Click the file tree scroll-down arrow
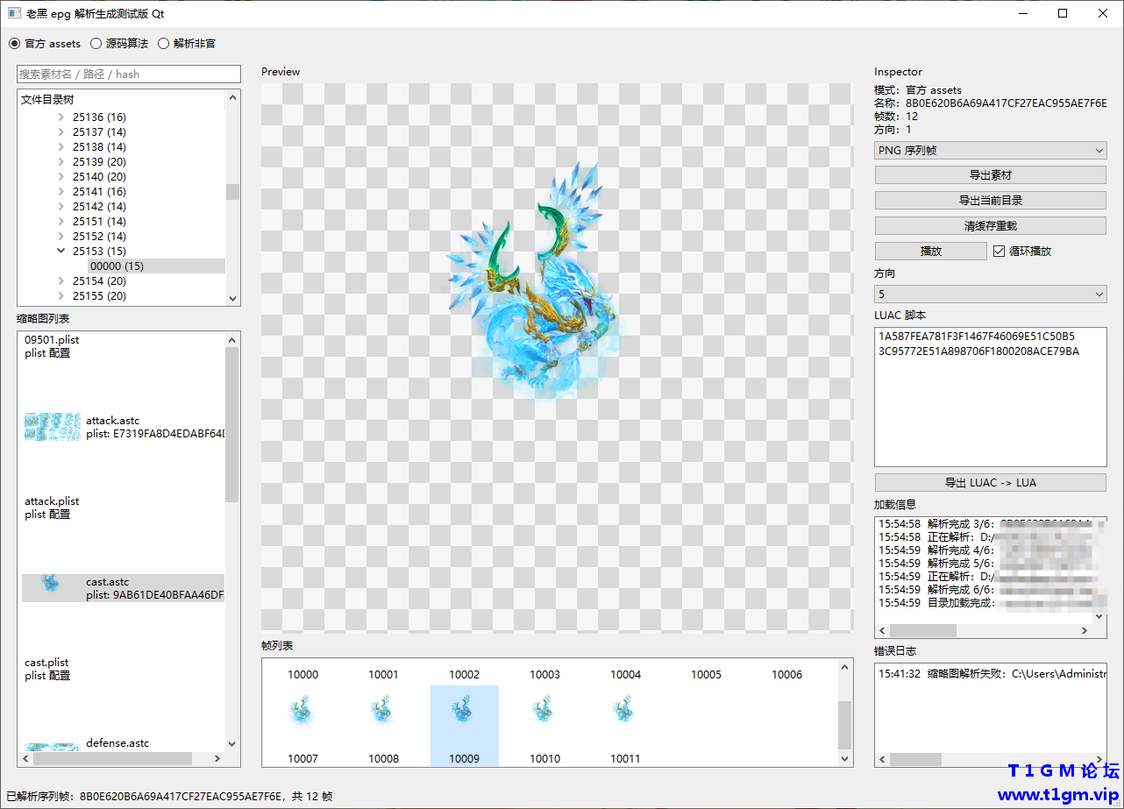The image size is (1124, 809). (232, 298)
